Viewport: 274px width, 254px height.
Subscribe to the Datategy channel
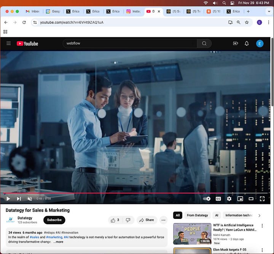click(x=54, y=220)
